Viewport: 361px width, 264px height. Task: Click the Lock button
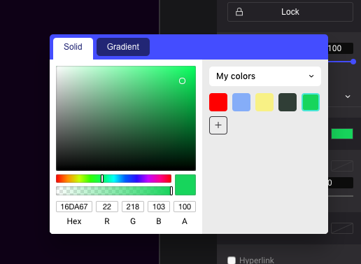pyautogui.click(x=290, y=12)
